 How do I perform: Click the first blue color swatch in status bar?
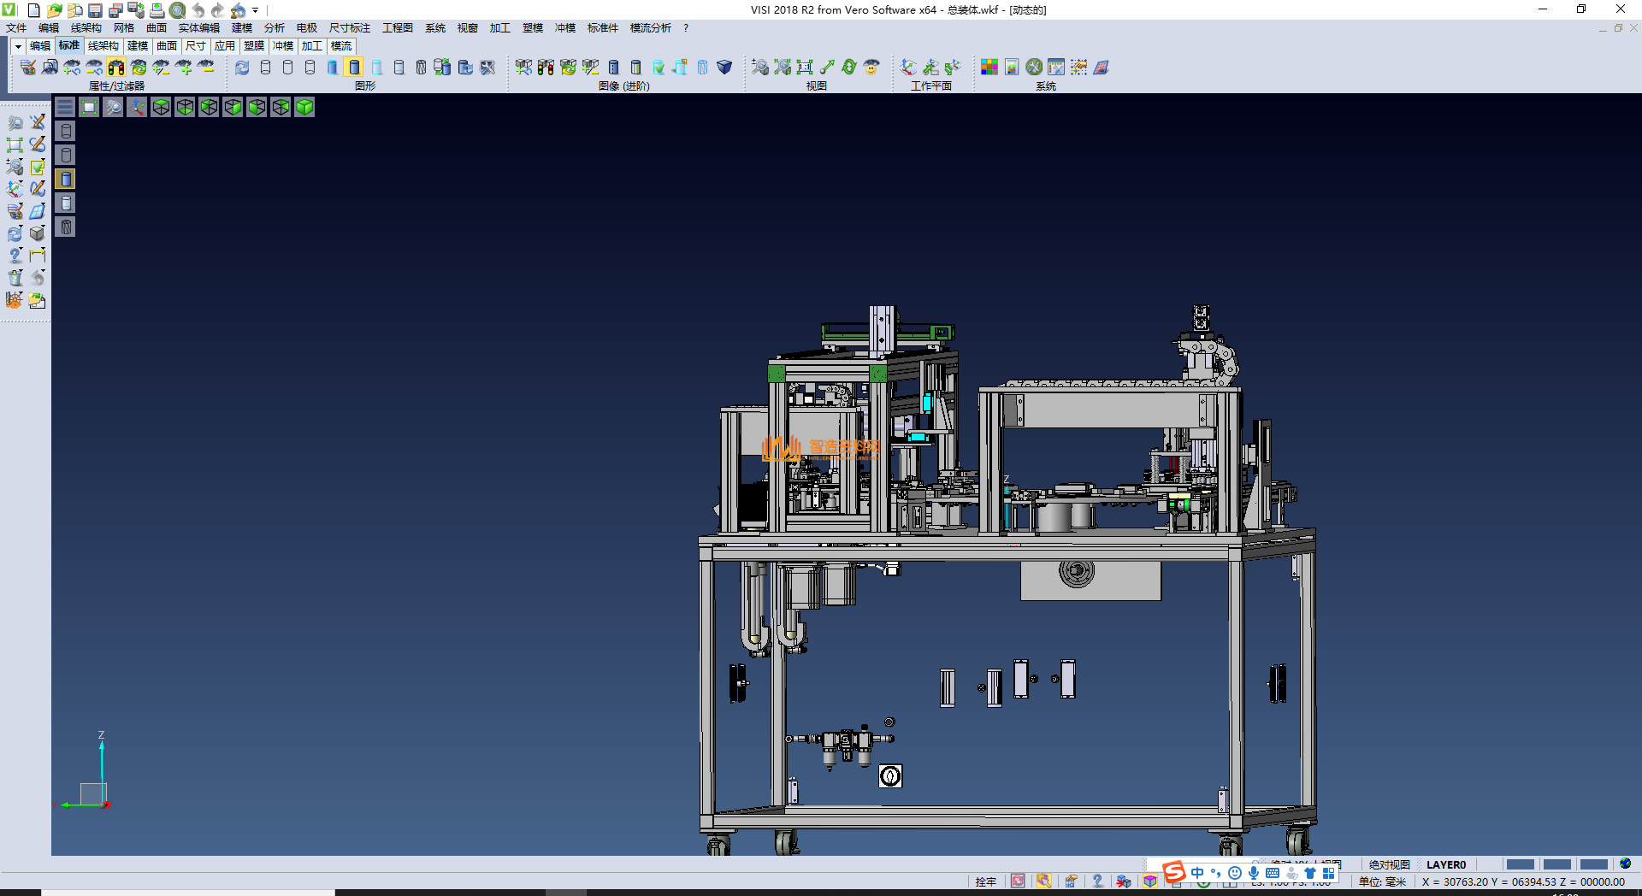[x=1520, y=864]
